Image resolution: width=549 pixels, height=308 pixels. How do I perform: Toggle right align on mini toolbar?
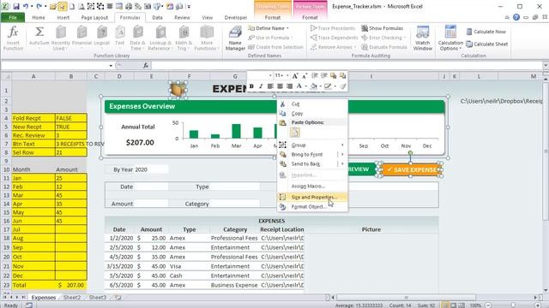click(289, 86)
